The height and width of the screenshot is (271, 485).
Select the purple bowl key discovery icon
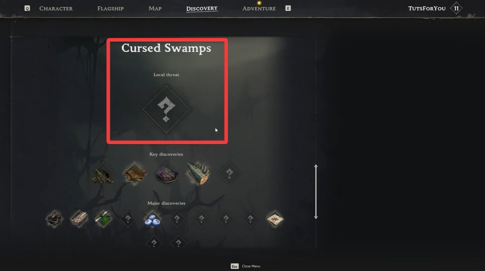pyautogui.click(x=166, y=174)
